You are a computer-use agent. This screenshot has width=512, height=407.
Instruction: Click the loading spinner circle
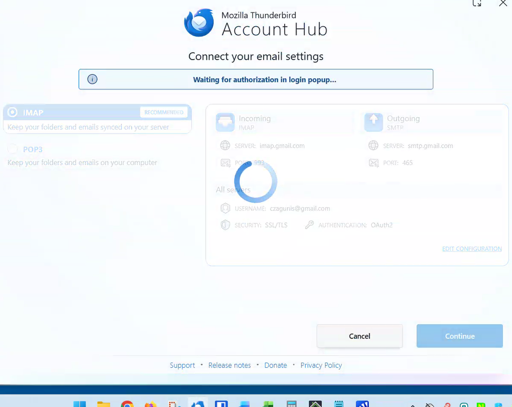click(256, 182)
